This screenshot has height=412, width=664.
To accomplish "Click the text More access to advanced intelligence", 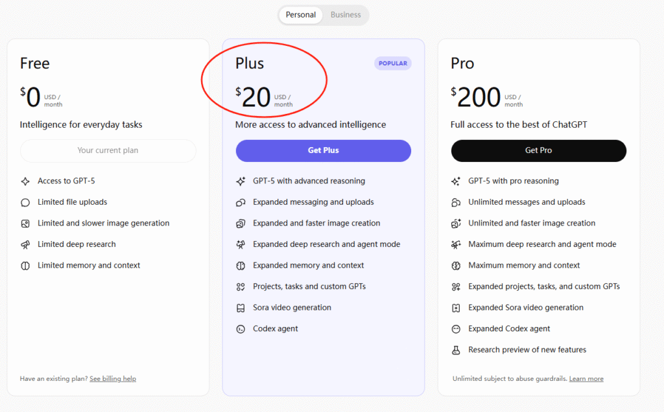I will (x=311, y=125).
